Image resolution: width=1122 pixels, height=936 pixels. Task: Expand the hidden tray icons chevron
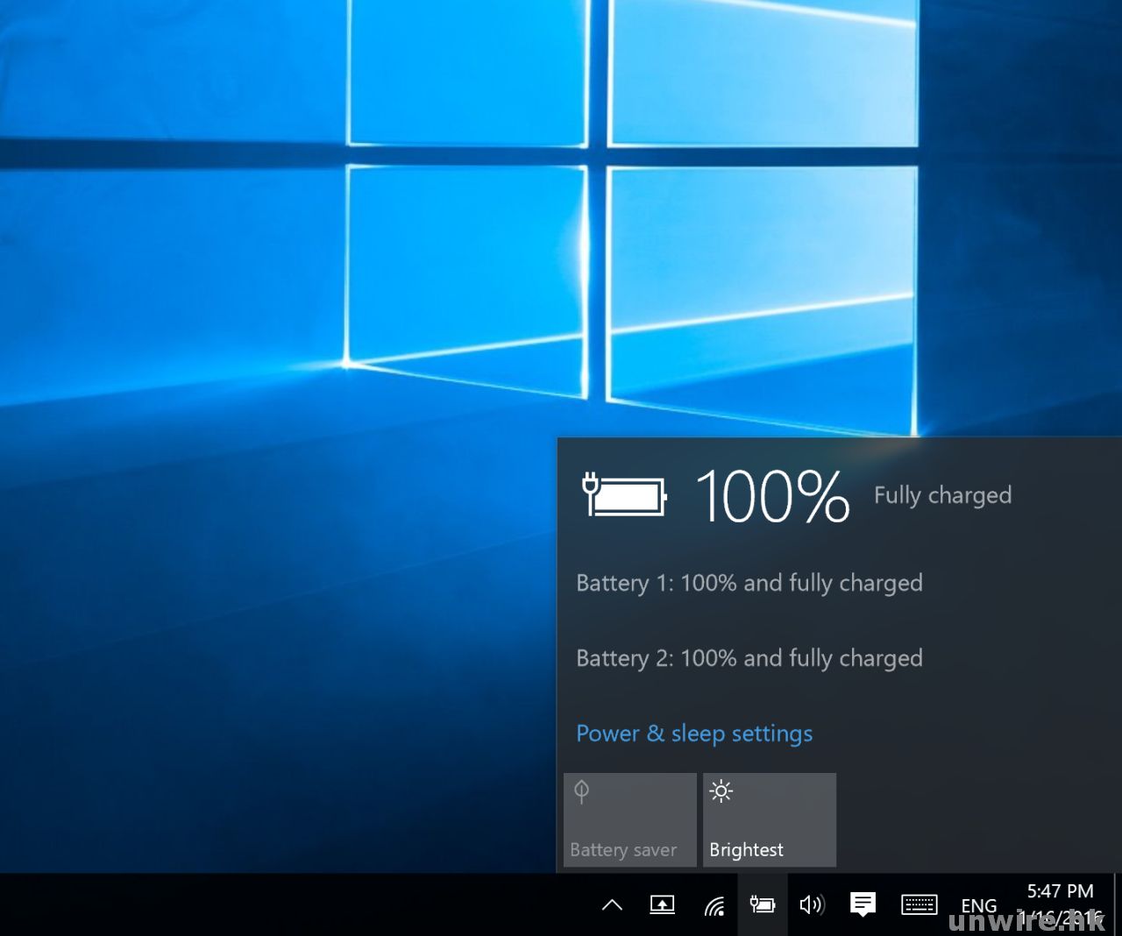click(612, 905)
